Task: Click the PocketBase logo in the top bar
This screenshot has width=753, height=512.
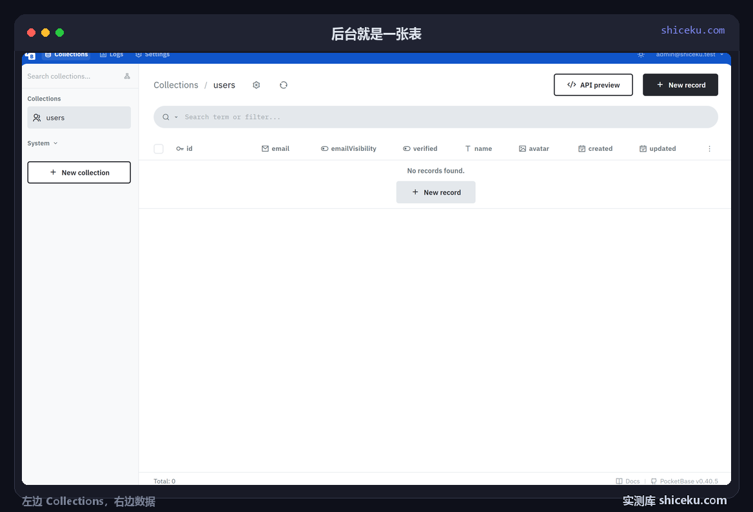Action: pos(30,55)
